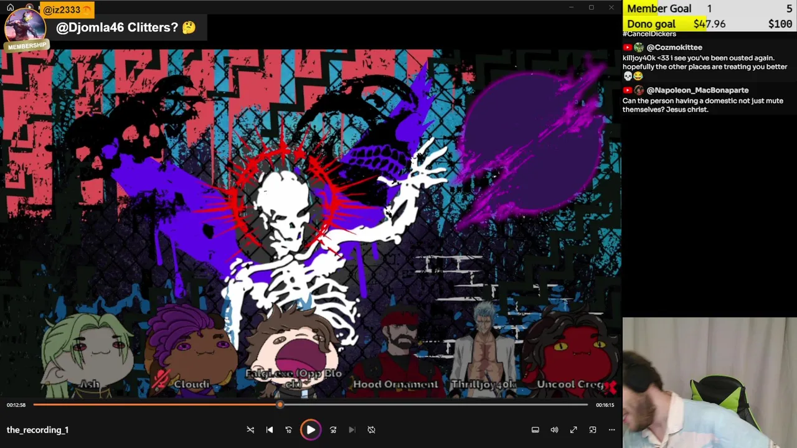Click the @Cozmokittee chat username
This screenshot has width=797, height=448.
pyautogui.click(x=674, y=47)
